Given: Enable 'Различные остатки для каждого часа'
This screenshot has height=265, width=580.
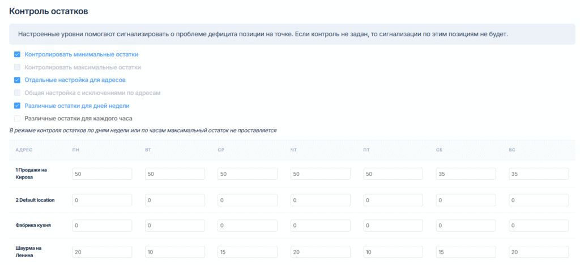Looking at the screenshot, I should [18, 119].
